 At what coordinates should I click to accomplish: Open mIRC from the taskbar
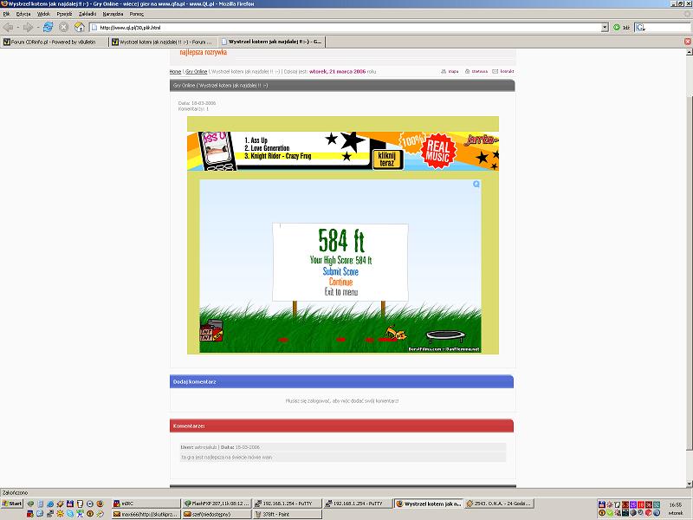click(146, 504)
